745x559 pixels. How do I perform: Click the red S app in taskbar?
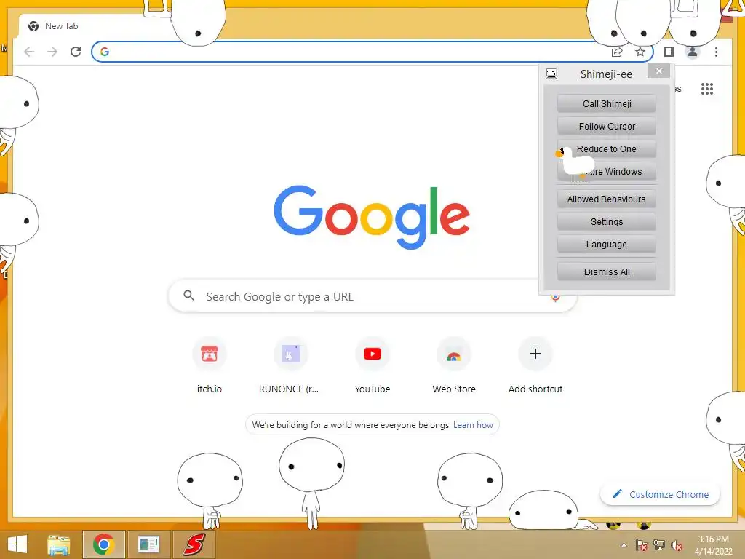point(194,544)
